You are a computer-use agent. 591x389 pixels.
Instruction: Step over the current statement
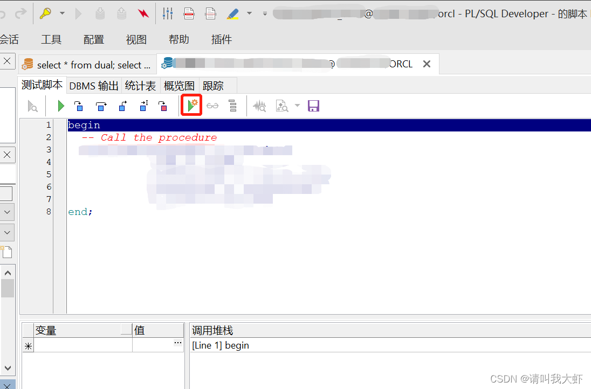101,106
